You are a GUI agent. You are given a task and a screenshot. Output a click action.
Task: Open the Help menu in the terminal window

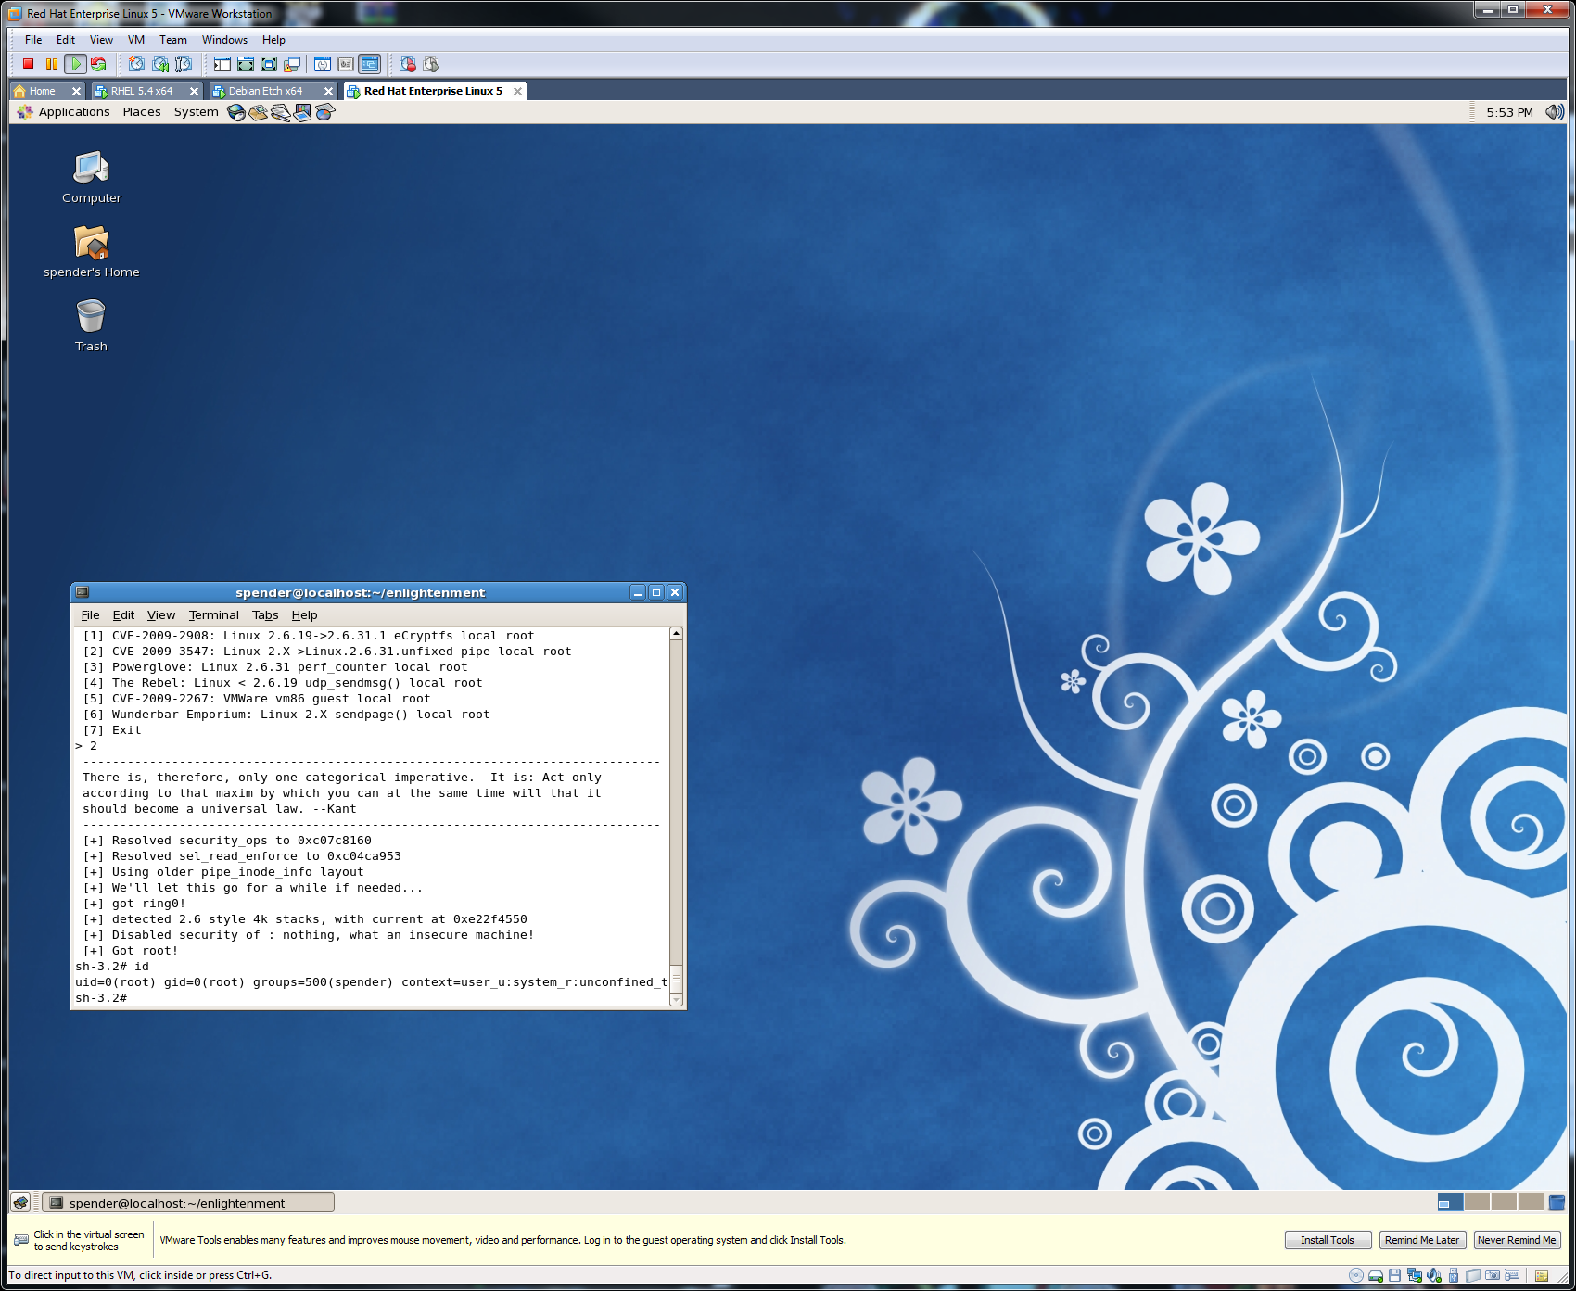click(304, 615)
